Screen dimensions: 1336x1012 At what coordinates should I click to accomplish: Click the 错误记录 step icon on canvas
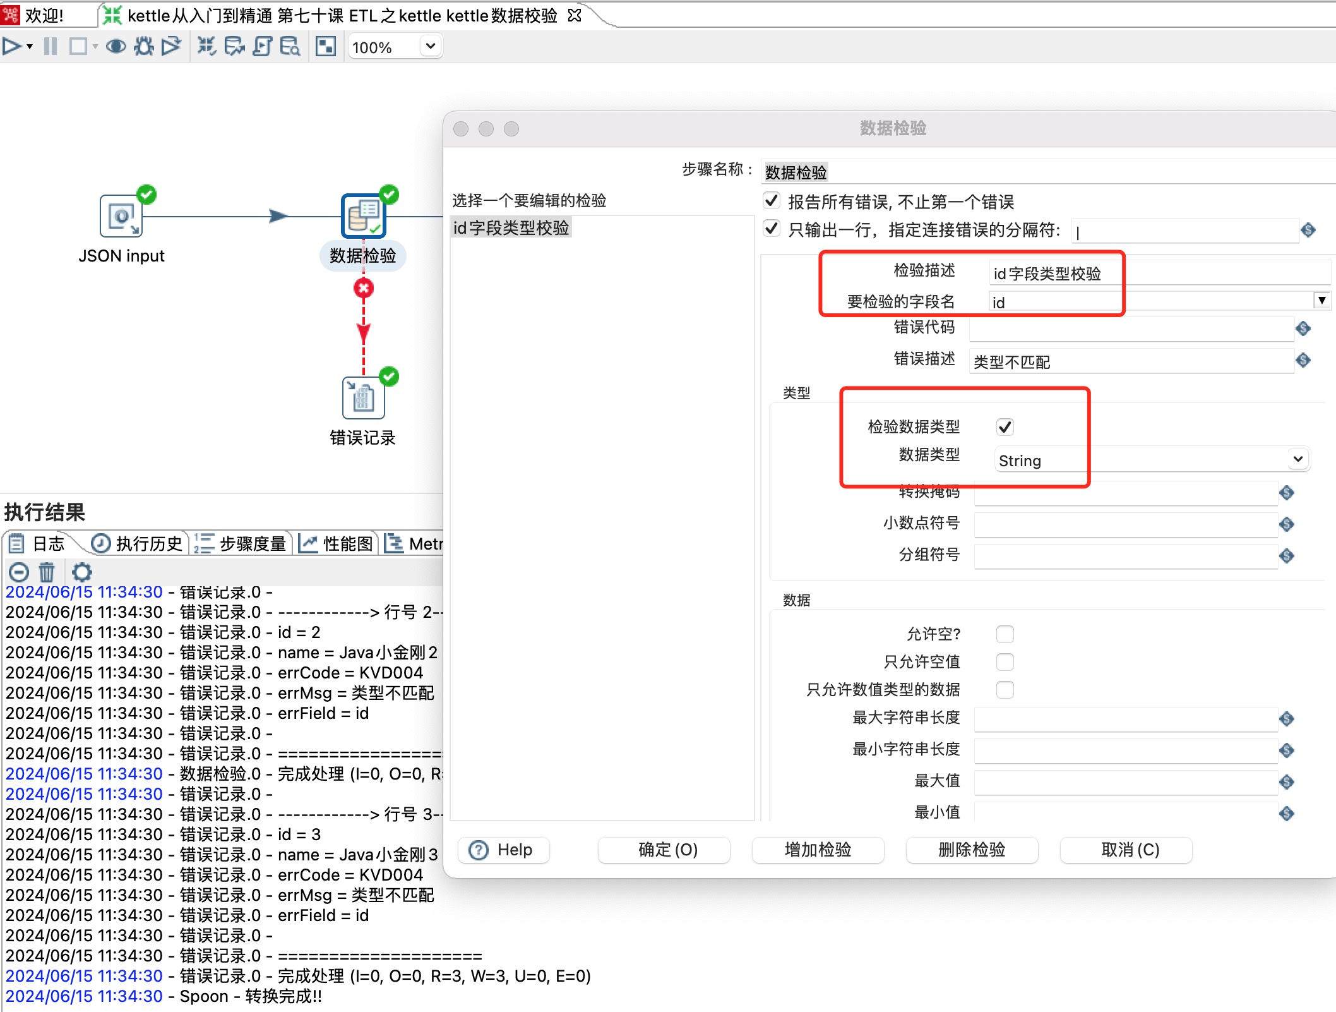(x=363, y=398)
